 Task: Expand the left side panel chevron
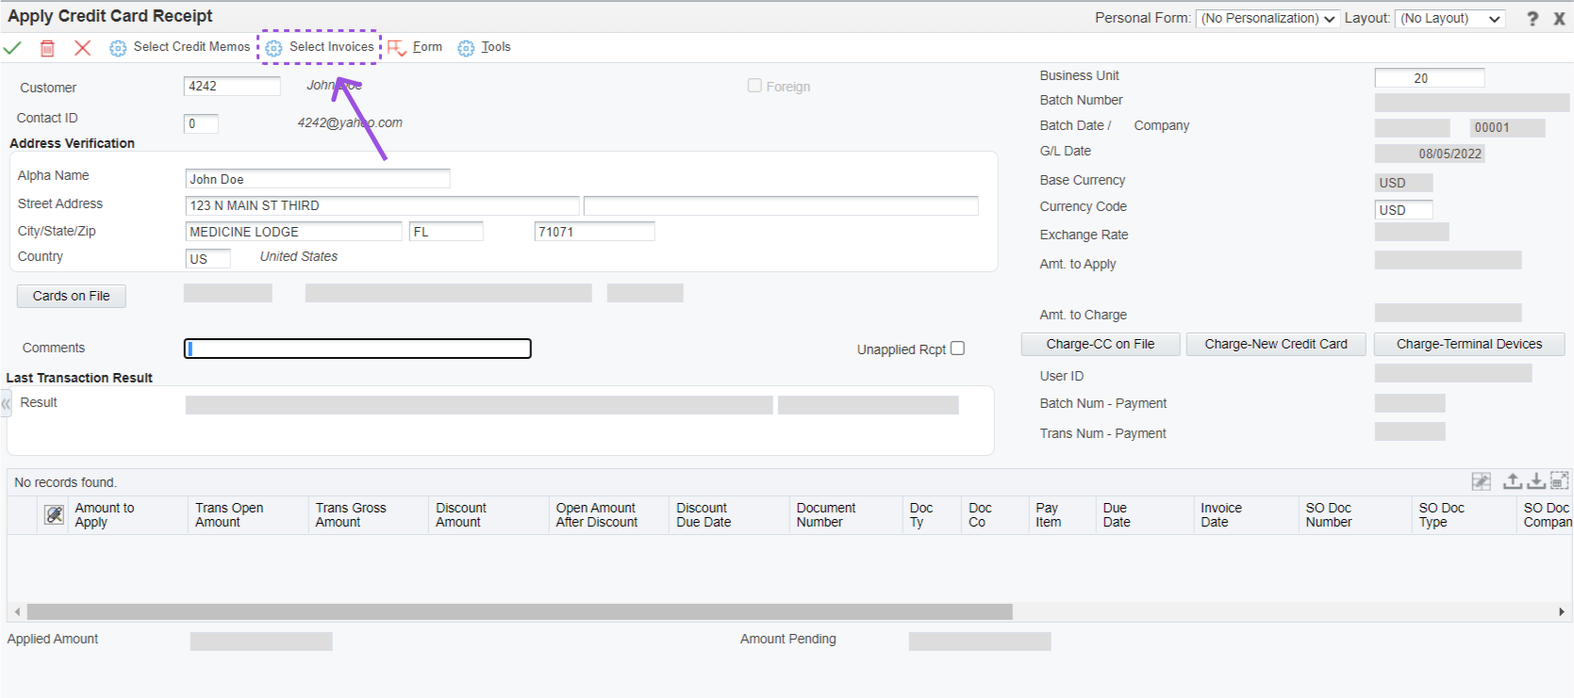click(x=6, y=404)
